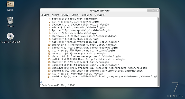Click line 12 ftp FTP User entry
Image resolution: width=185 pixels, height=99 pixels.
[x=83, y=51]
